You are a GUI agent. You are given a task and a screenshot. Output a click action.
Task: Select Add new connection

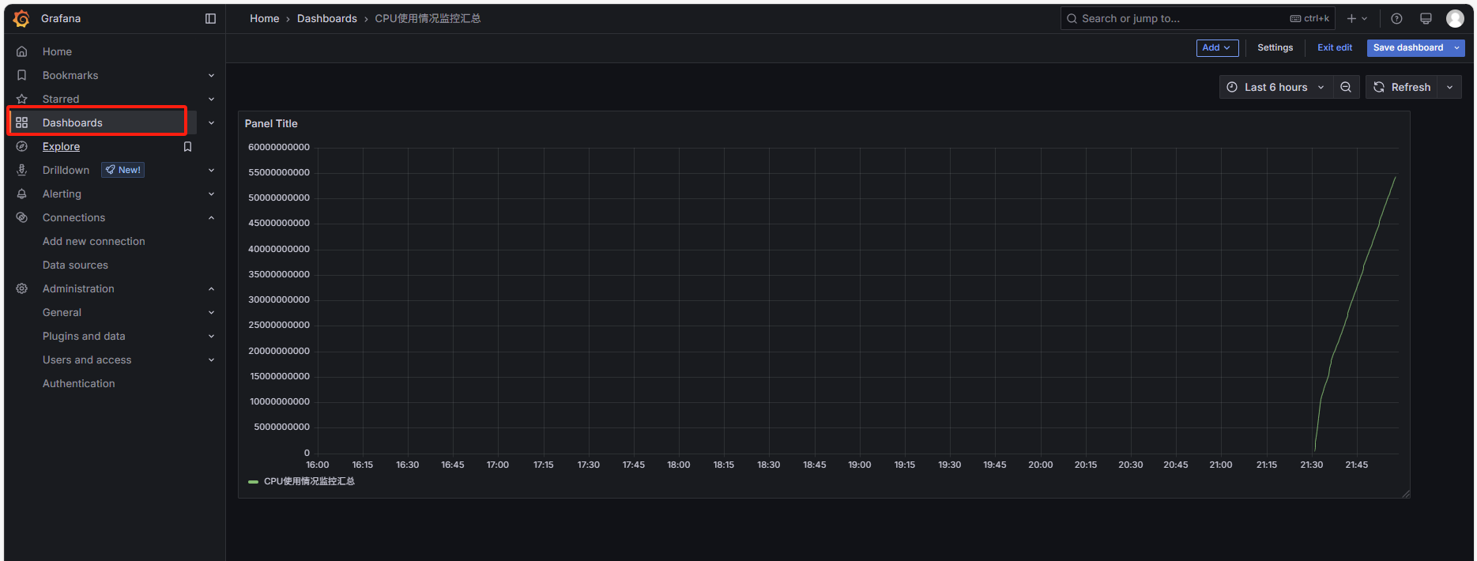point(94,241)
